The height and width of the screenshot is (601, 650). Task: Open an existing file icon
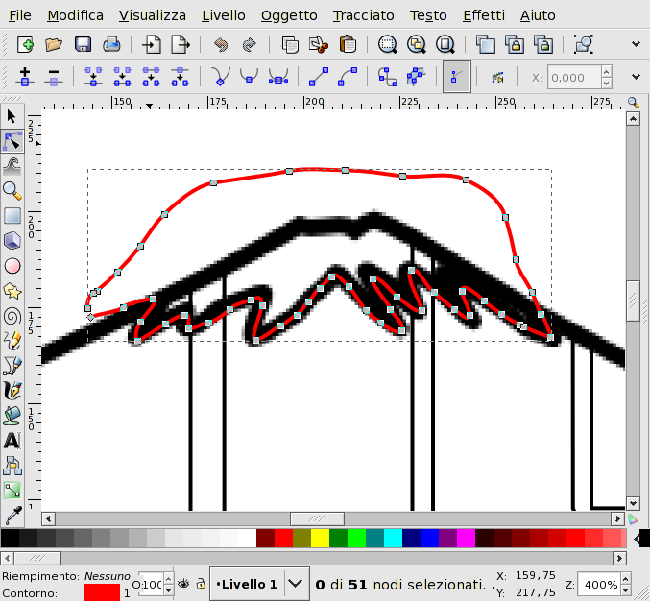pyautogui.click(x=54, y=44)
